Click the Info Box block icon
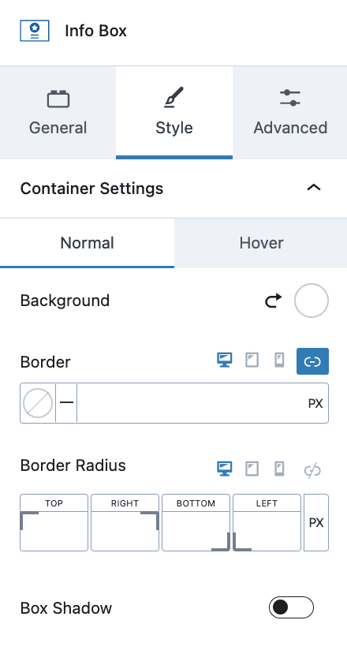This screenshot has height=650, width=347. pyautogui.click(x=35, y=31)
